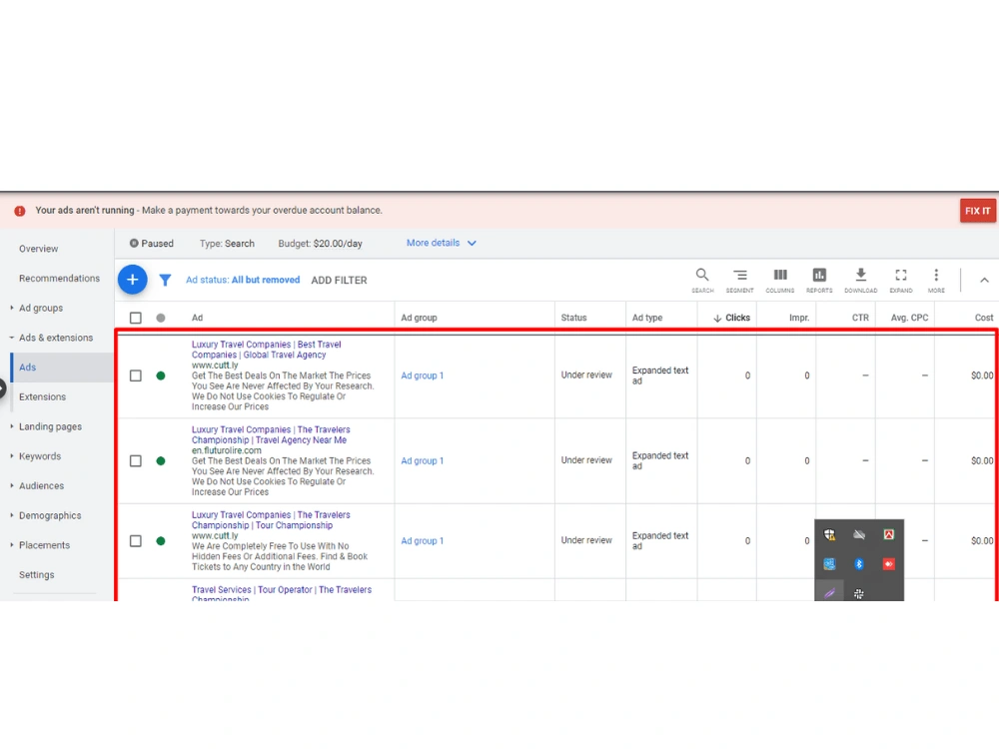Sort by the Clicks column header
The width and height of the screenshot is (999, 749).
pos(731,318)
